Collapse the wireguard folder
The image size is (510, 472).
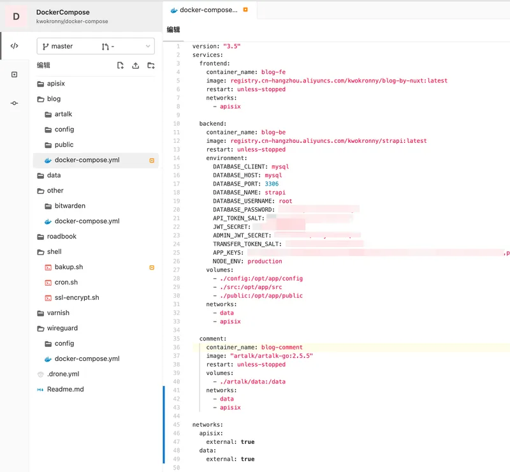pyautogui.click(x=61, y=328)
